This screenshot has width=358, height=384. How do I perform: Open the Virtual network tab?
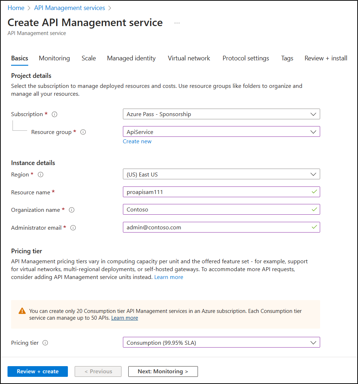click(189, 58)
